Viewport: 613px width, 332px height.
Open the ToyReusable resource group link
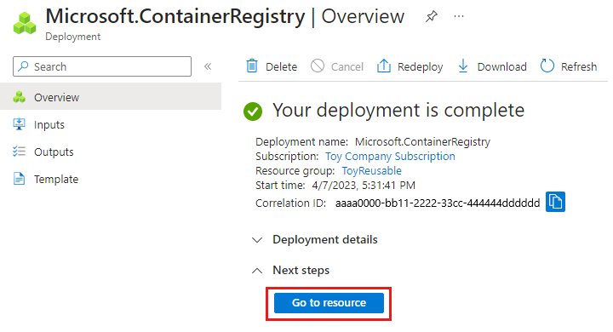pos(371,171)
